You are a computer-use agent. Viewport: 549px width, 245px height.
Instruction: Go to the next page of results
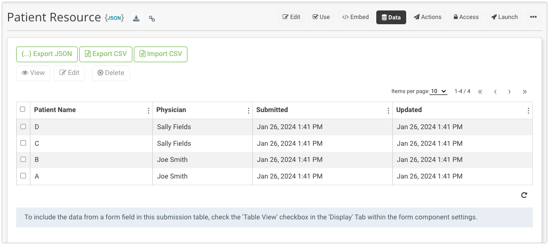coord(510,92)
